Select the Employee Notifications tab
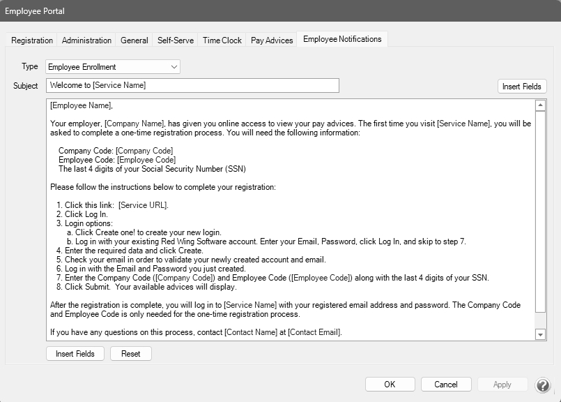 point(342,39)
